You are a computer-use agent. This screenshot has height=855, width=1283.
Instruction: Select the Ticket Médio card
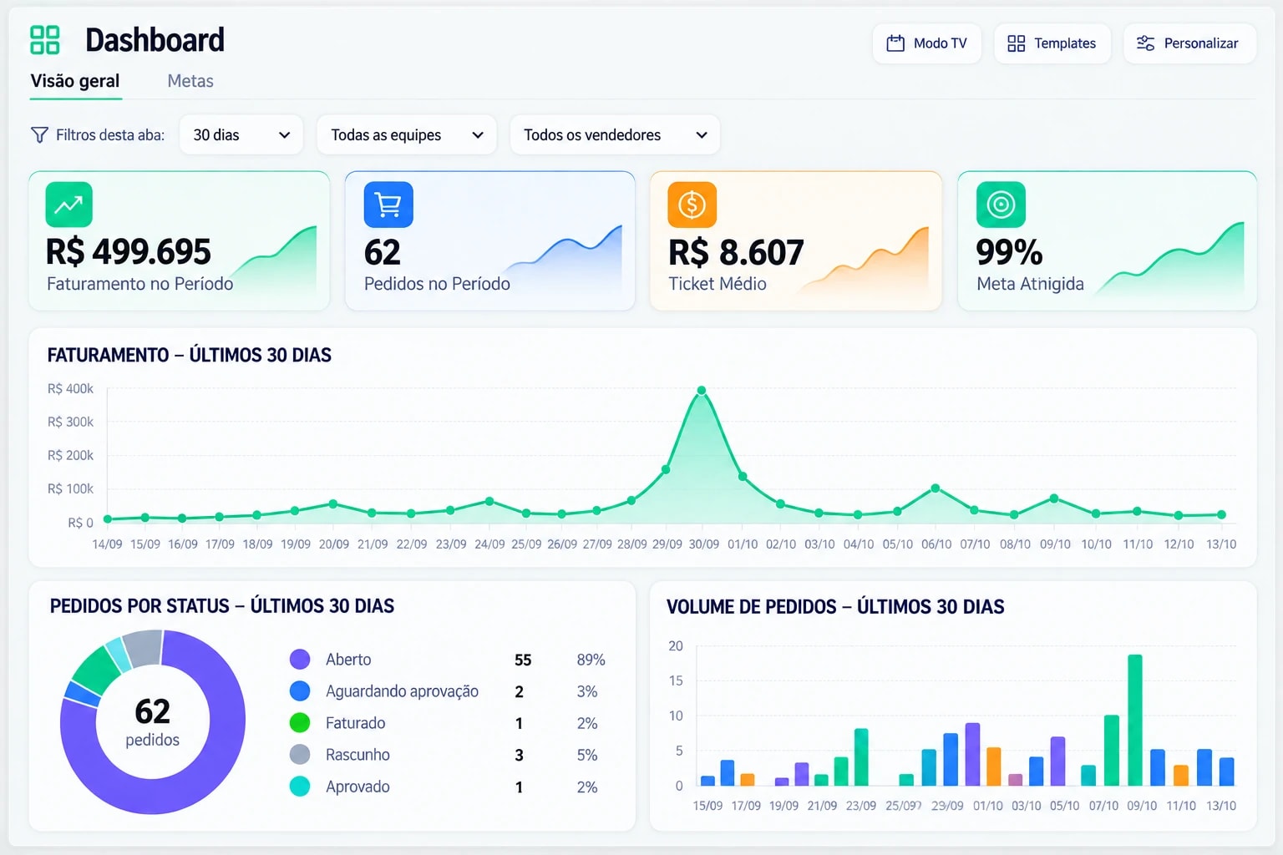pyautogui.click(x=796, y=241)
